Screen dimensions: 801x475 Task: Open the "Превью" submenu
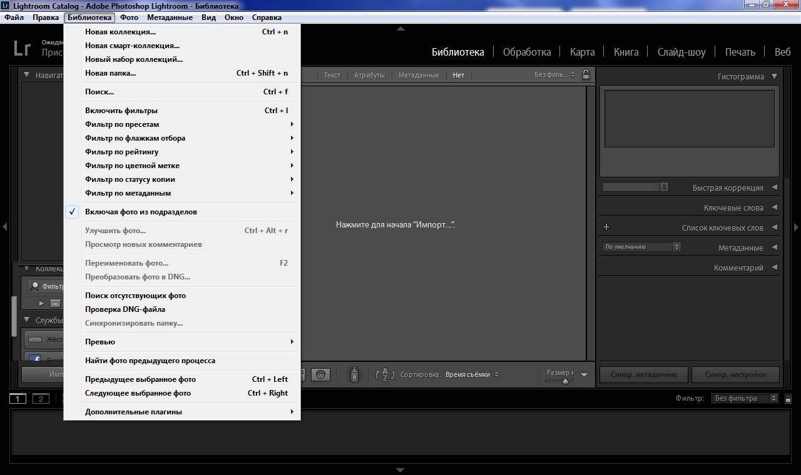(182, 342)
